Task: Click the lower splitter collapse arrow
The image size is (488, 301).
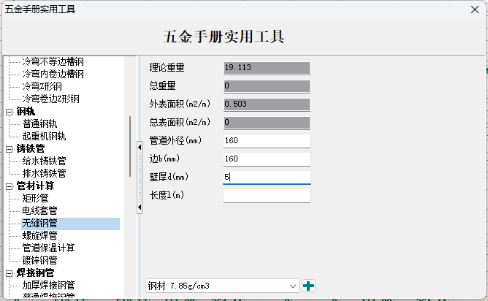Action: coord(140,207)
